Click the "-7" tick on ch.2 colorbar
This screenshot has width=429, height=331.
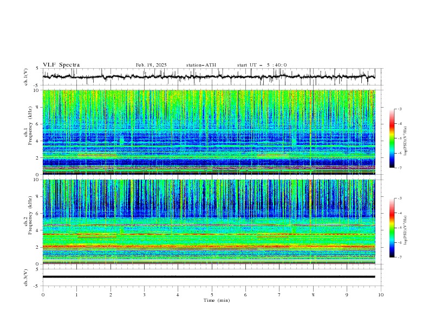click(400, 257)
